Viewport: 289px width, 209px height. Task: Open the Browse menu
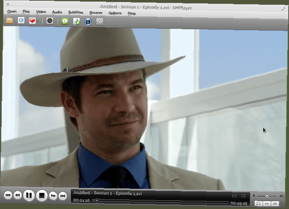pyautogui.click(x=96, y=13)
